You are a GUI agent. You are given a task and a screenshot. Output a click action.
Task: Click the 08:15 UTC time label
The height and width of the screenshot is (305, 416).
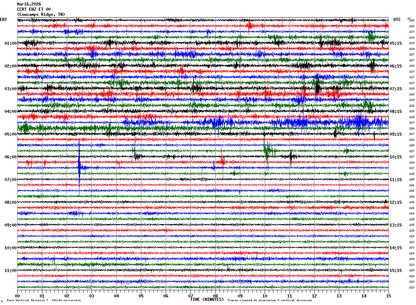396,112
